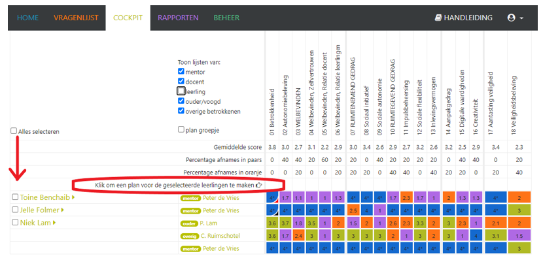Click the ouder badge beside P. Lam

click(x=189, y=223)
